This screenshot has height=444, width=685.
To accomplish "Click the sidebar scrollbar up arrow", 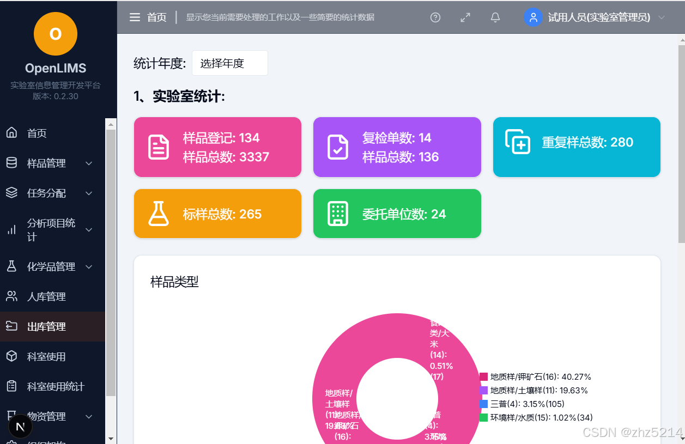I will click(x=111, y=124).
